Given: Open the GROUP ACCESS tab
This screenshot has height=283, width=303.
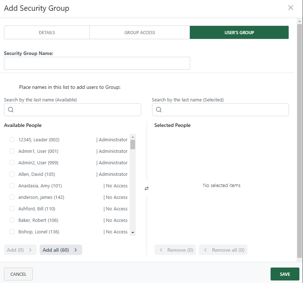Looking at the screenshot, I should click(139, 32).
